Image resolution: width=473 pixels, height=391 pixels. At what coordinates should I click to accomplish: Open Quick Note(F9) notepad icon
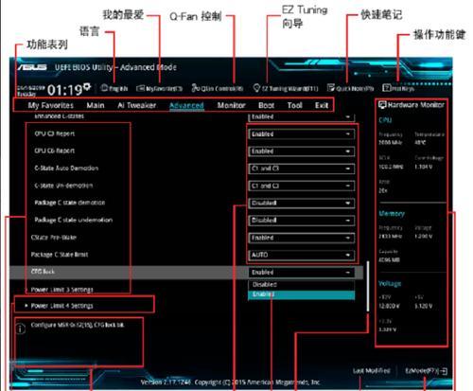tap(331, 88)
